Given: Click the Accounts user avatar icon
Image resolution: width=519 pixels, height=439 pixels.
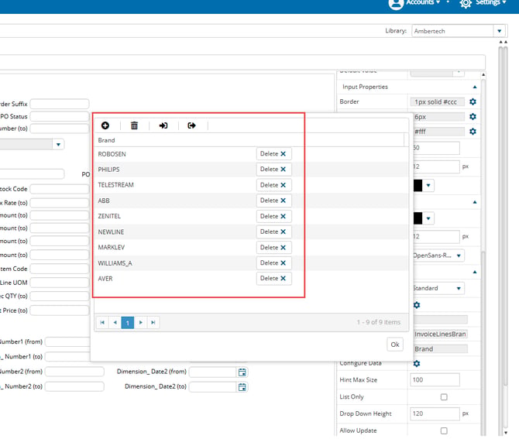Looking at the screenshot, I should click(x=396, y=3).
